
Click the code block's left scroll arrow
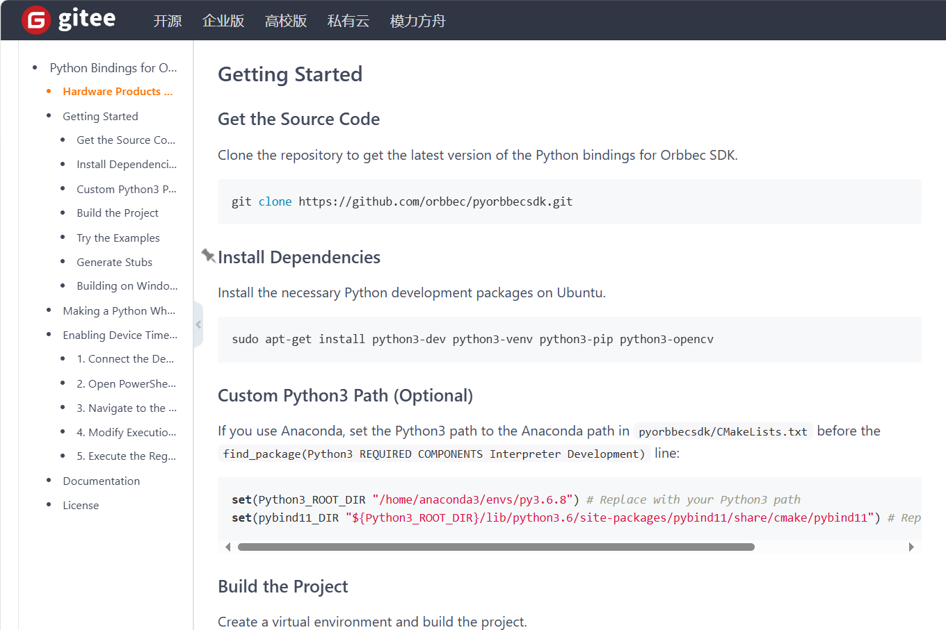[228, 547]
